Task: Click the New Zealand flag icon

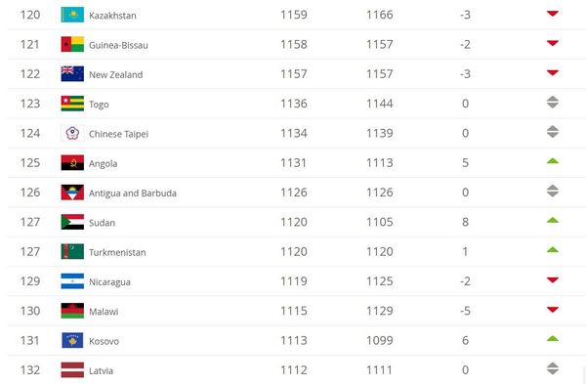Action: [72, 73]
